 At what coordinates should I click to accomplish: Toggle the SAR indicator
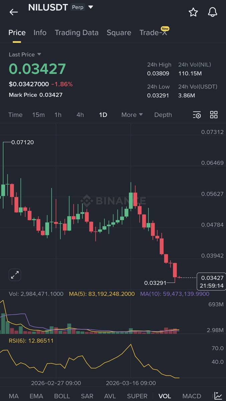(x=87, y=396)
